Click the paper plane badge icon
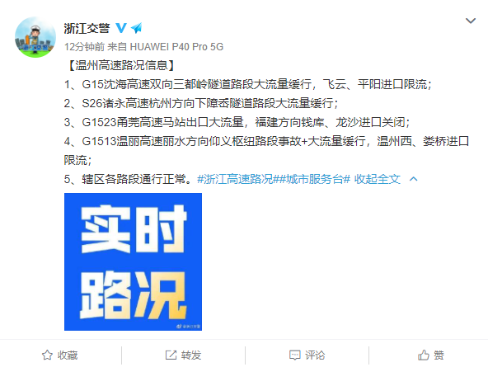488x367 pixels. (x=137, y=28)
